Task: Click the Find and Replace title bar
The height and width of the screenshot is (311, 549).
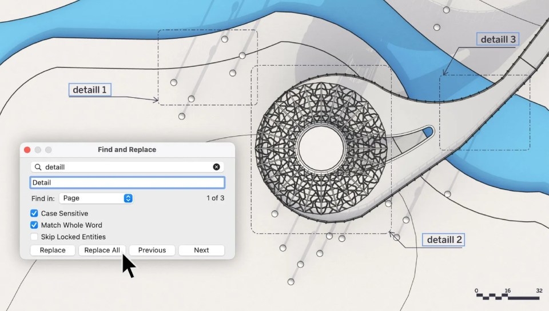Action: pos(127,150)
